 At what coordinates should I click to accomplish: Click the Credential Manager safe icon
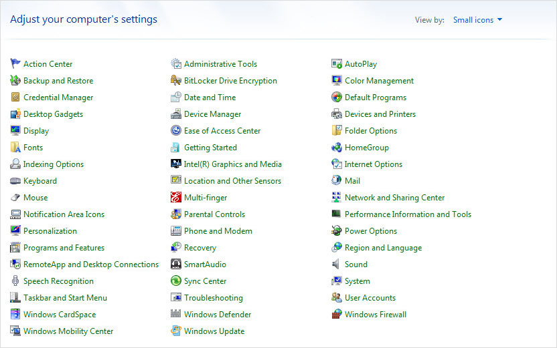click(x=15, y=97)
